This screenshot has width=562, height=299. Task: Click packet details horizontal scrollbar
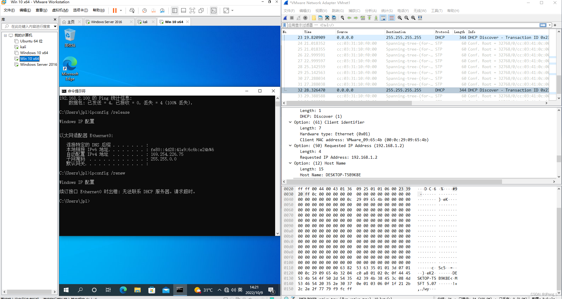tap(394, 182)
